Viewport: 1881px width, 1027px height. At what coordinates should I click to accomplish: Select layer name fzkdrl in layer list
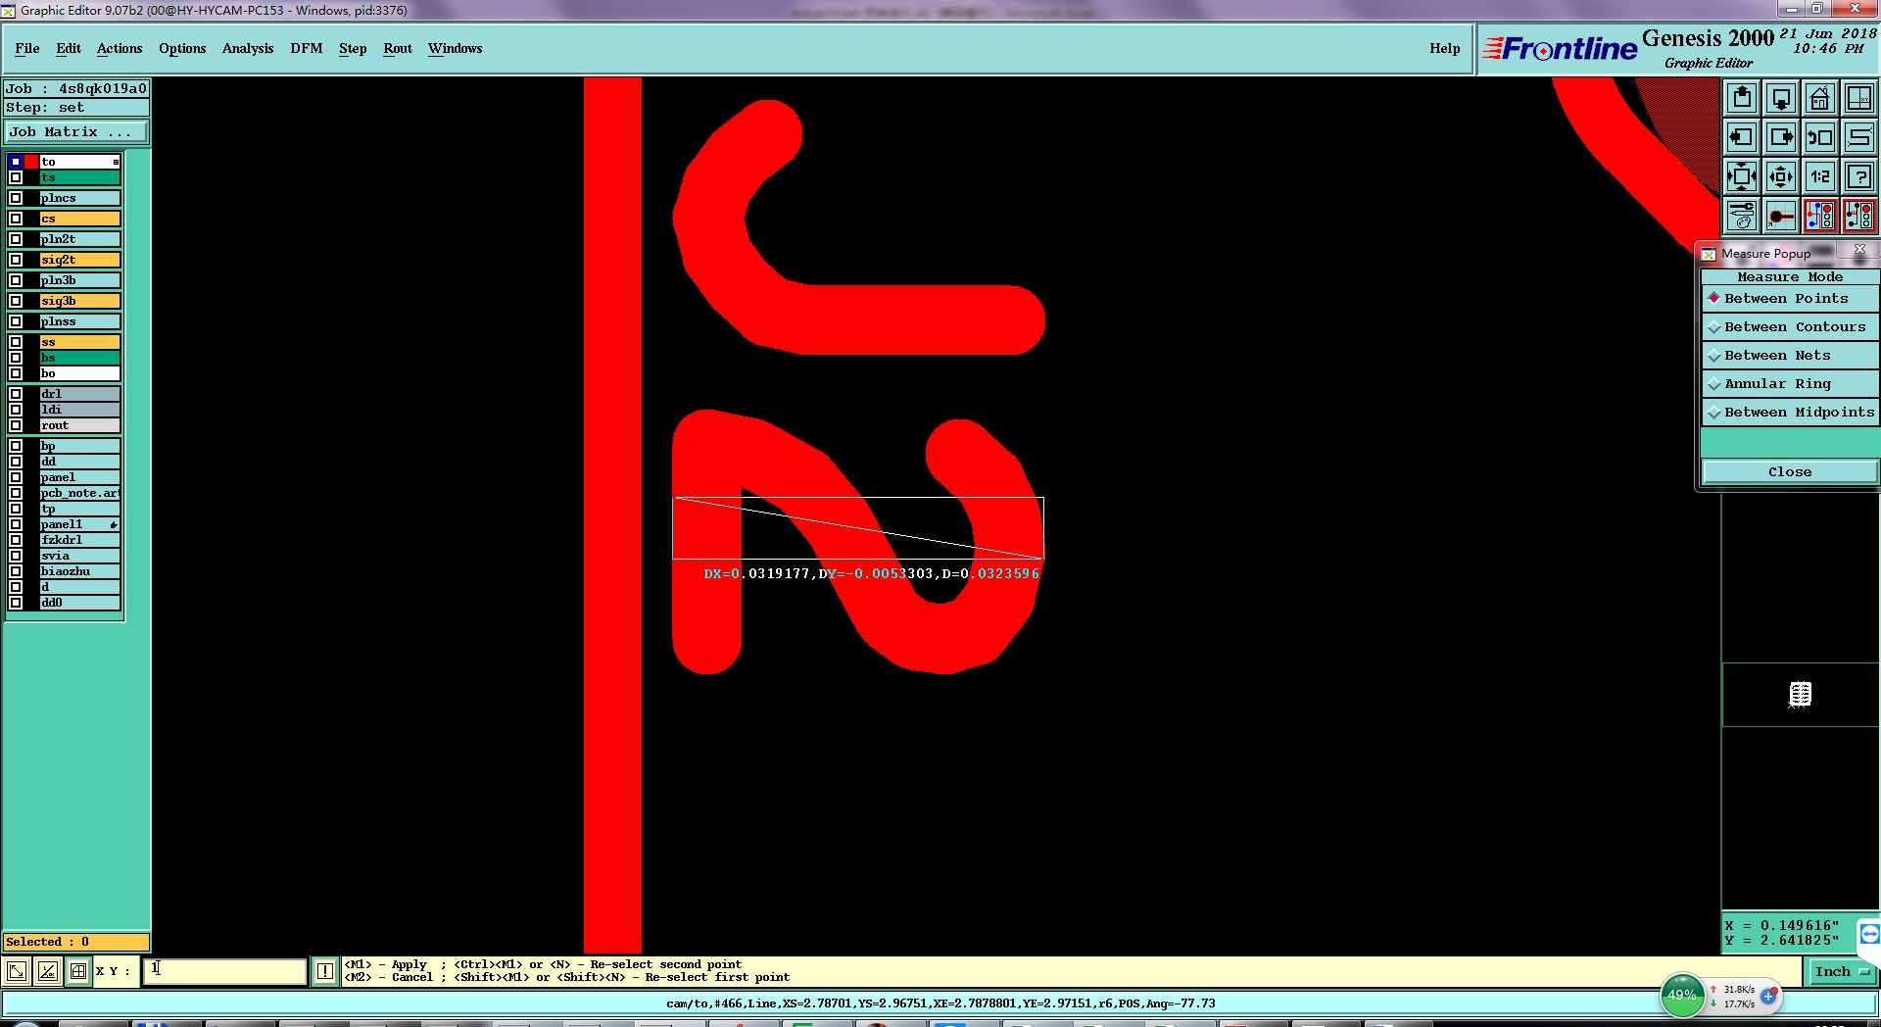[x=80, y=540]
